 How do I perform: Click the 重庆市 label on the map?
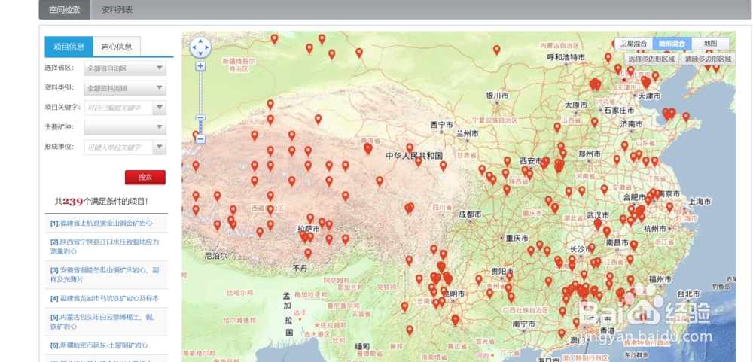517,238
